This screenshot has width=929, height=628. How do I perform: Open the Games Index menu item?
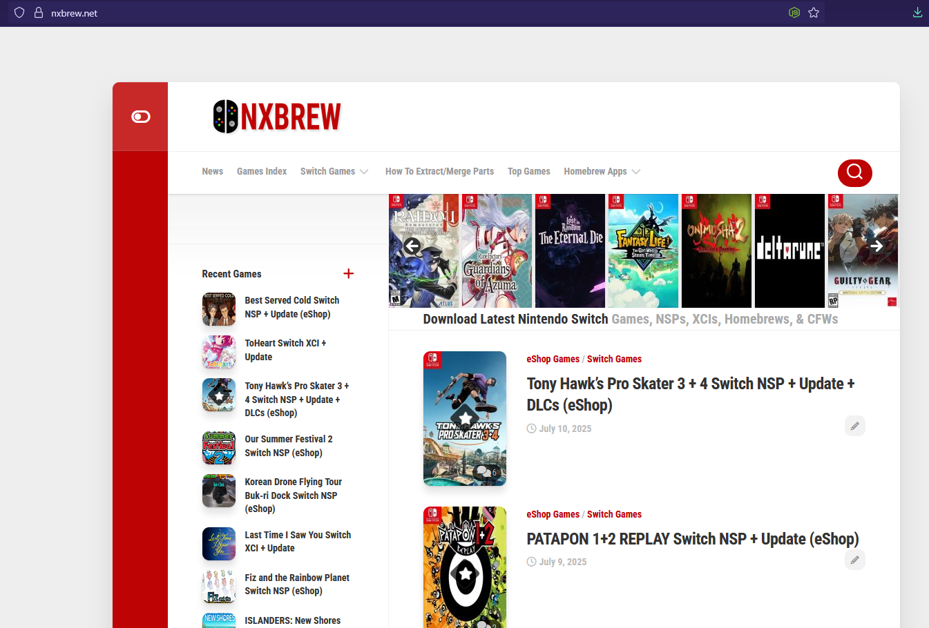pyautogui.click(x=262, y=171)
